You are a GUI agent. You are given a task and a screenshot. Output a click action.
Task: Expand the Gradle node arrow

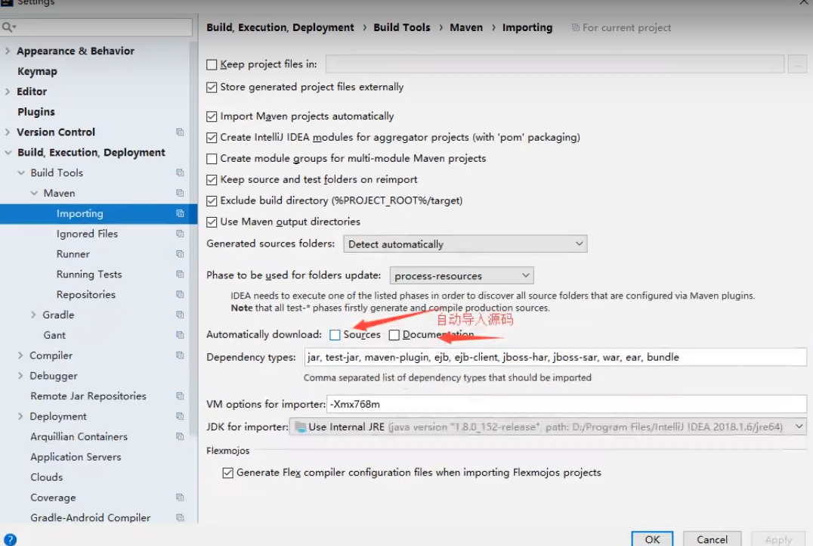33,315
